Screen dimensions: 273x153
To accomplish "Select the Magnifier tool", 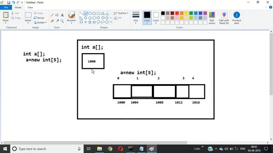I will click(x=62, y=21).
